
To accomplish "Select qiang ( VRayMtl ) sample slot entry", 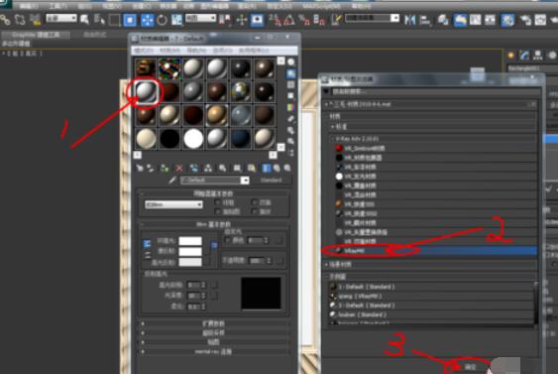I will tap(431, 296).
